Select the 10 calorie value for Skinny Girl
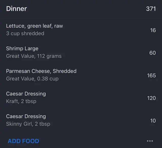This screenshot has height=148, width=162. click(x=153, y=121)
